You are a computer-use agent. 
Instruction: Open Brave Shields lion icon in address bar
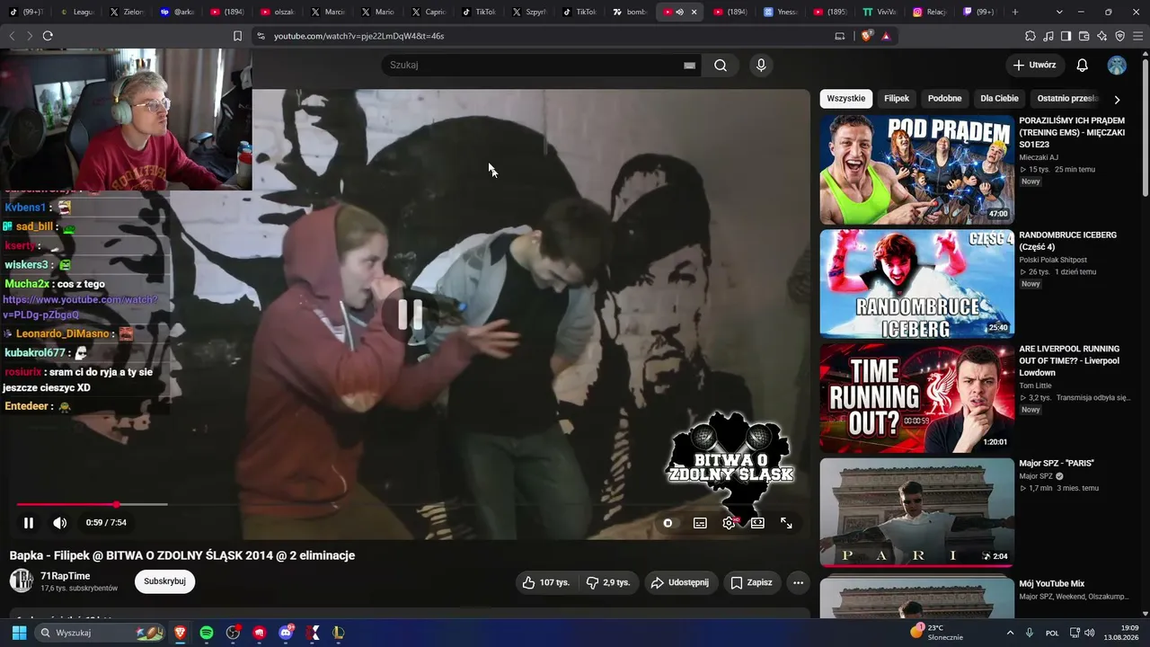tap(866, 36)
